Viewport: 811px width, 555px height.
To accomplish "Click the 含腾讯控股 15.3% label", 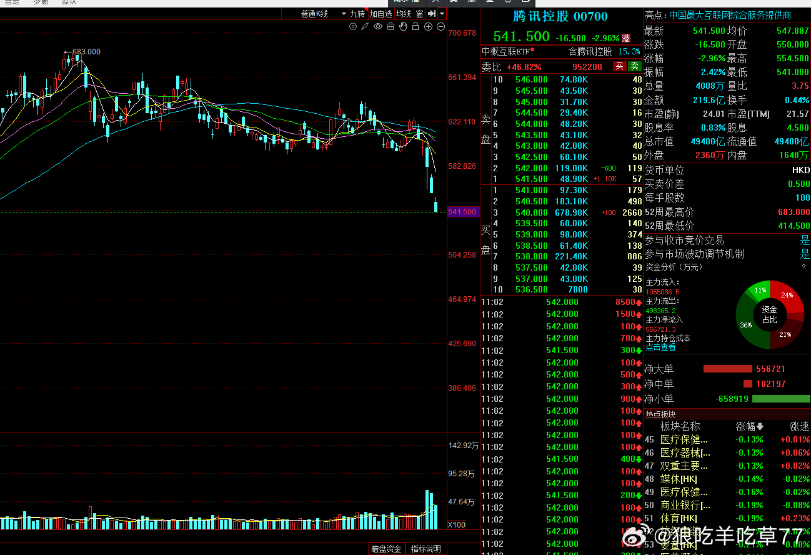I will (604, 51).
